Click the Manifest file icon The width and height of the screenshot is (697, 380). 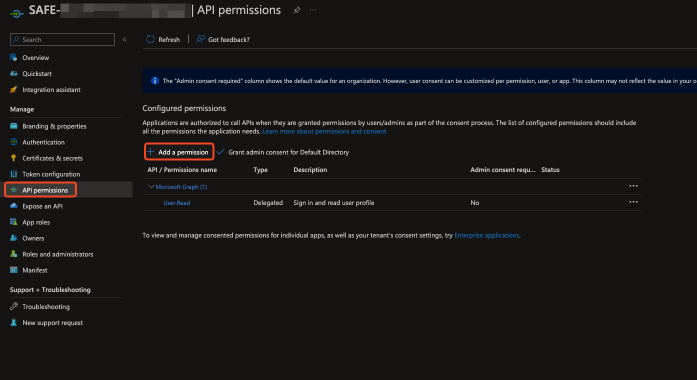(13, 270)
